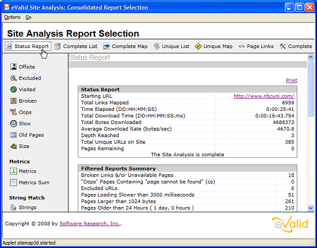Click the scrollbar up arrow
317x248 pixels.
[x=310, y=57]
